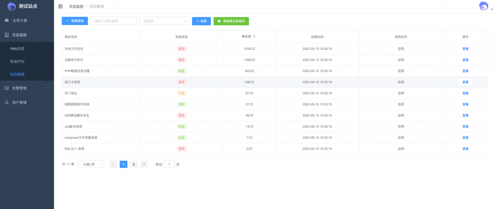
Task: Click the 高危 tag in the 本地文件包含 row
Action: [x=182, y=49]
